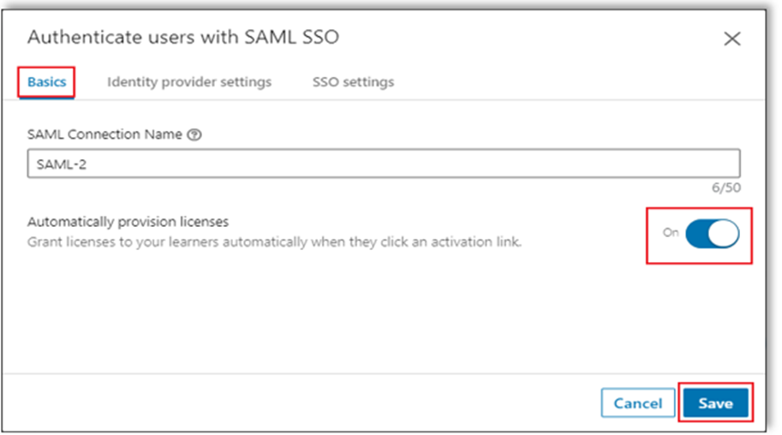Disable Automatically provision licenses toggle
Image resolution: width=782 pixels, height=435 pixels.
[x=712, y=234]
